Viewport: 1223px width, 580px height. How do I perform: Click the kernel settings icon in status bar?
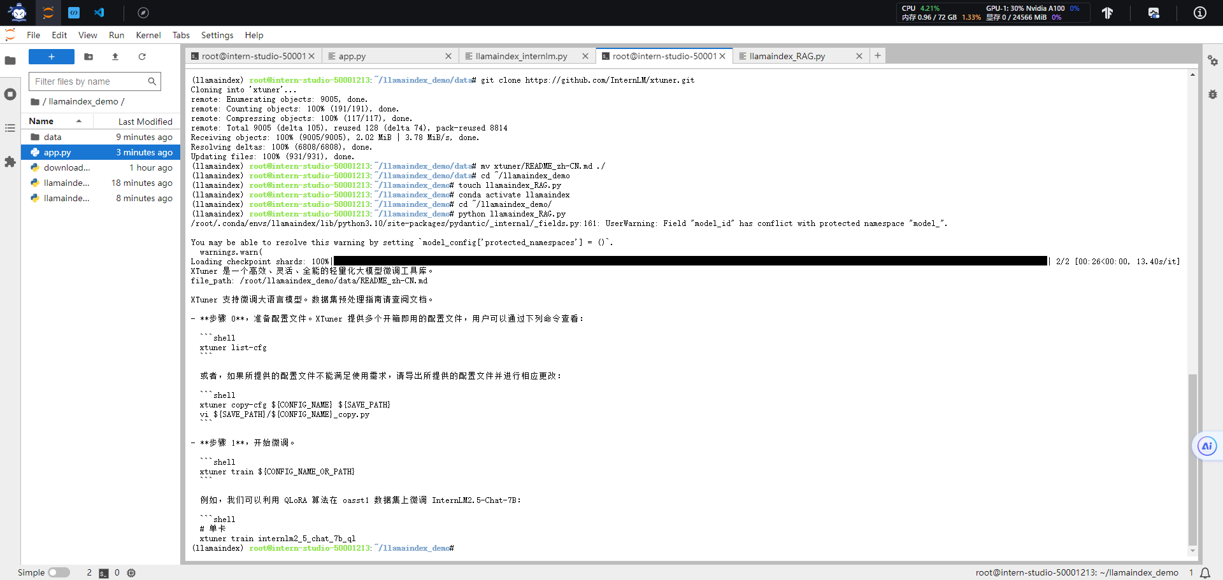point(131,573)
